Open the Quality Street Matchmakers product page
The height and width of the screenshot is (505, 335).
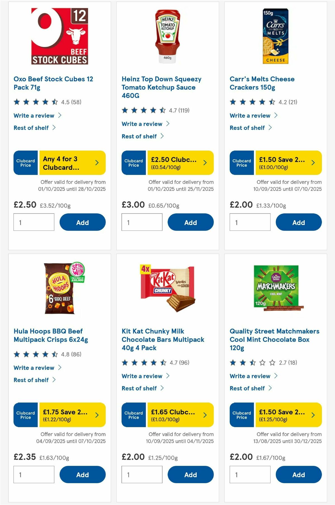coord(274,339)
